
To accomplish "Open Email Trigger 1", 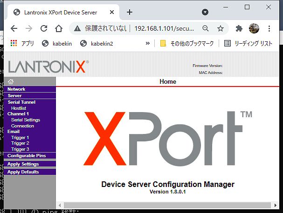I will coord(20,138).
